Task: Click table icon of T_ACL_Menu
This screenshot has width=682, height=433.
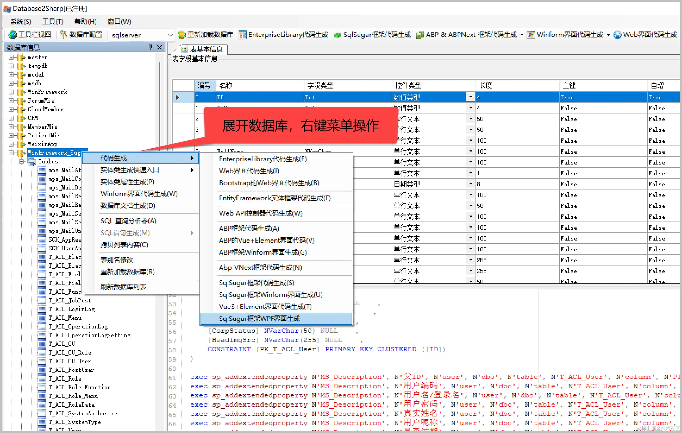Action: [x=42, y=318]
